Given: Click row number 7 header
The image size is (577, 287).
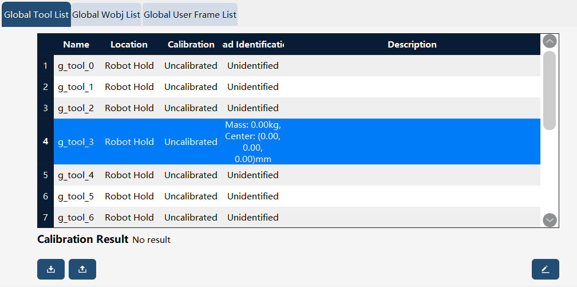Looking at the screenshot, I should coord(46,217).
